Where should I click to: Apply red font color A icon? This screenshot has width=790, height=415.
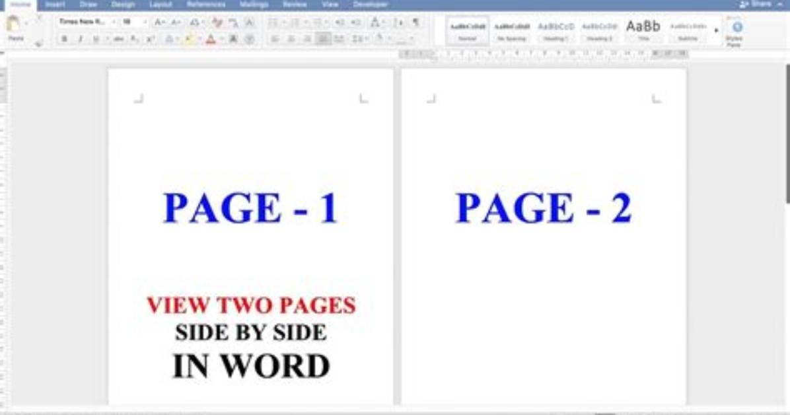pyautogui.click(x=211, y=39)
